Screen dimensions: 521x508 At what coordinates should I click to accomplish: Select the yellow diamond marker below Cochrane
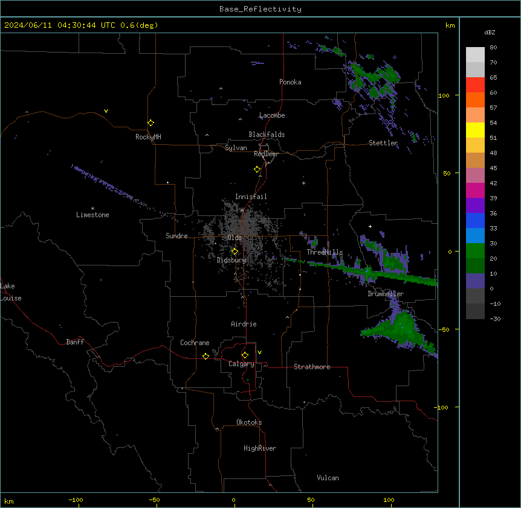click(205, 356)
